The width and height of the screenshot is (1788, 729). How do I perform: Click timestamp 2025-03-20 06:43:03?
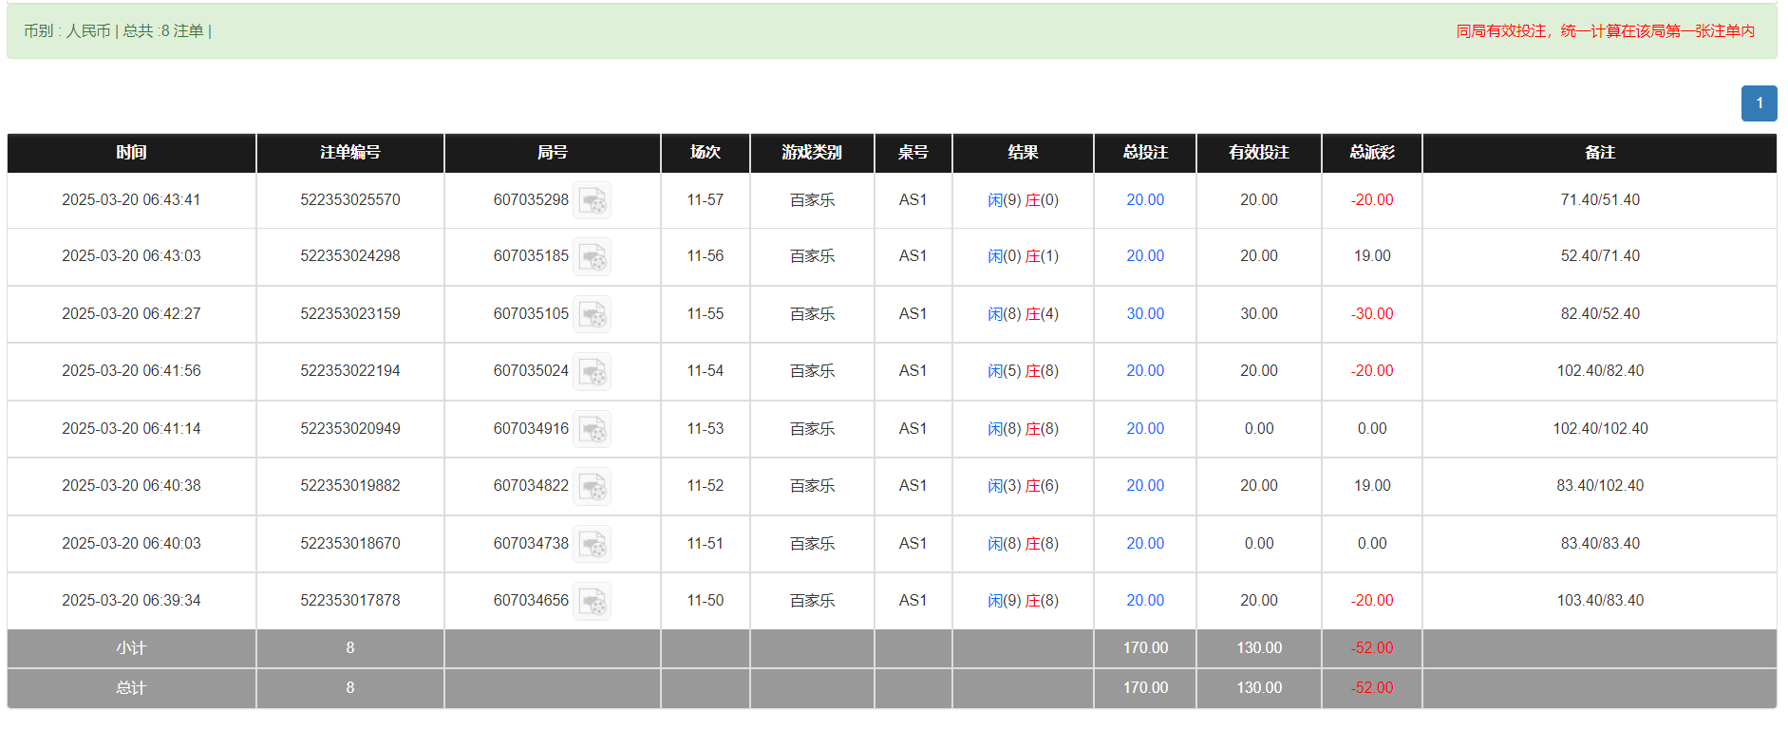131,256
